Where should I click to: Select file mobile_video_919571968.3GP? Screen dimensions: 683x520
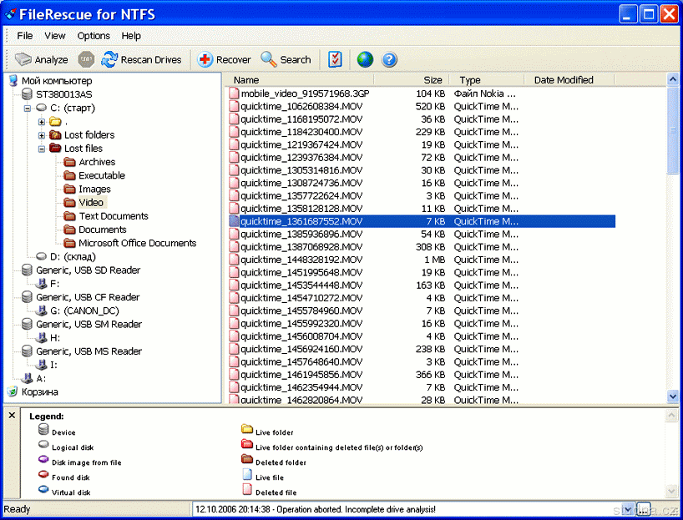click(304, 93)
